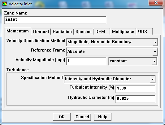
Task: Open Velocity Specification Method dropdown
Action: [x=112, y=42]
